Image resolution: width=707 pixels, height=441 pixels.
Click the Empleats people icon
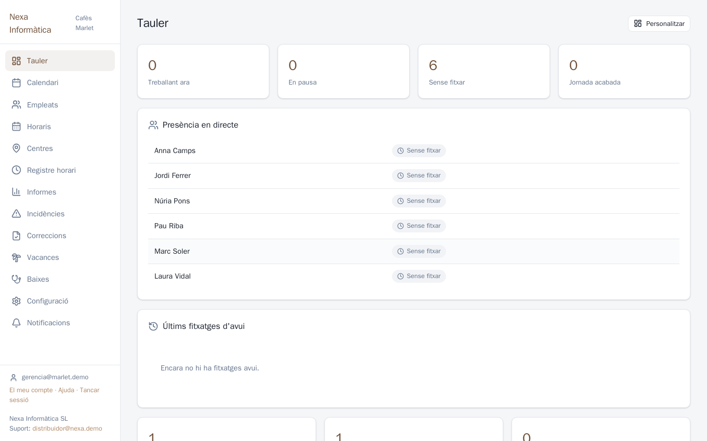click(17, 105)
